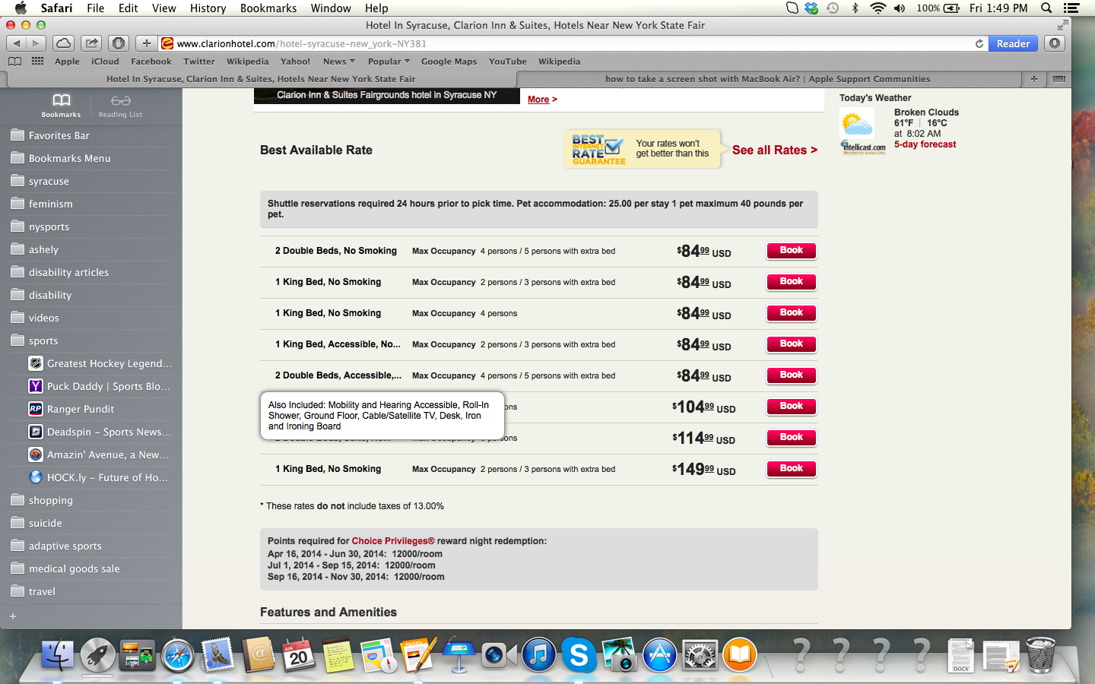Expand the Favorites Bar folder
Image resolution: width=1095 pixels, height=684 pixels.
[x=91, y=135]
